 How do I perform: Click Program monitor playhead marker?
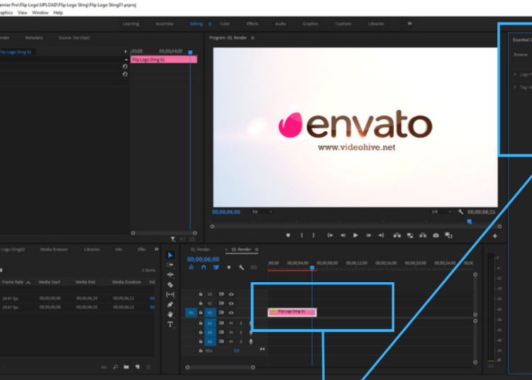[470, 221]
